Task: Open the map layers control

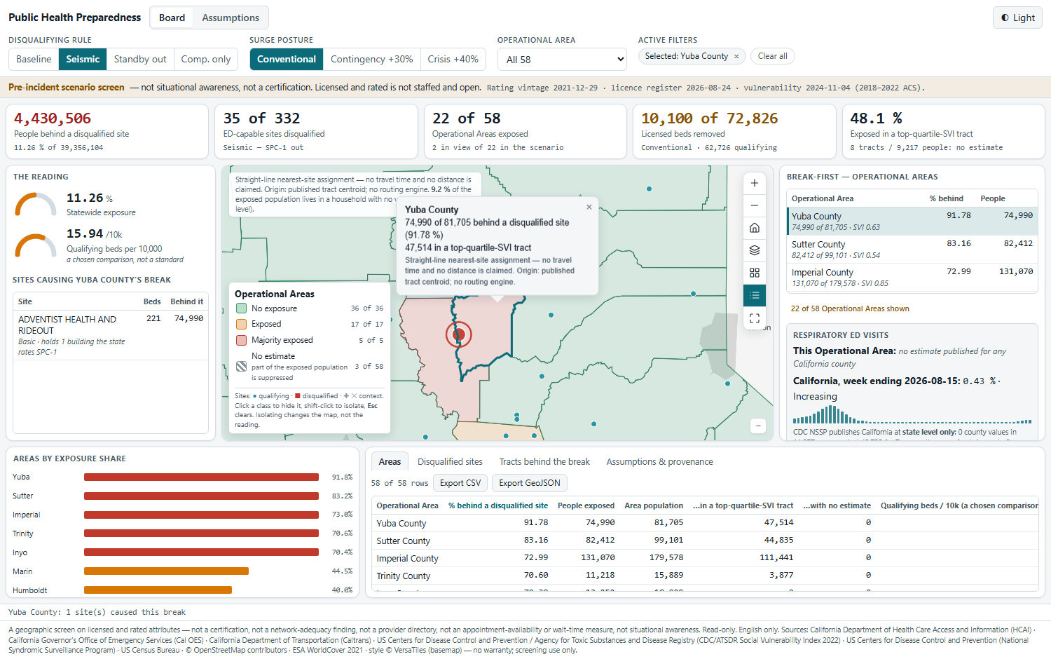Action: tap(755, 250)
